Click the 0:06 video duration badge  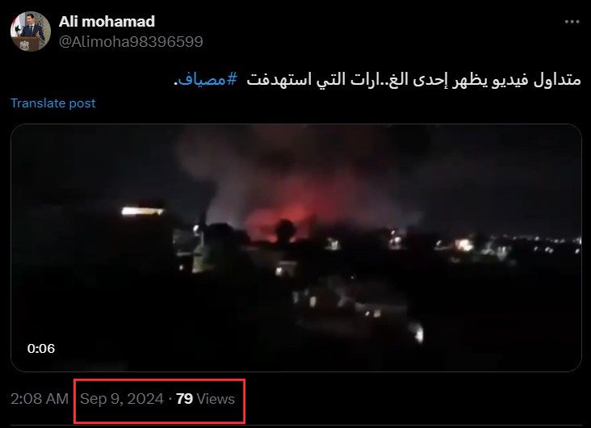[41, 348]
